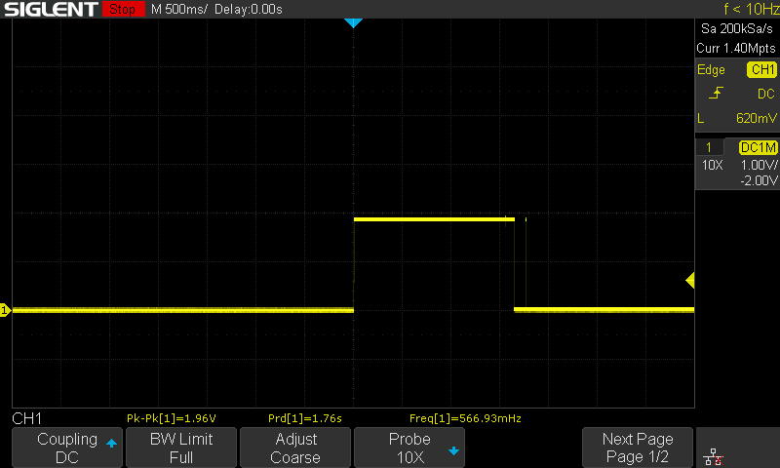Click the Edge trigger type label
The width and height of the screenshot is (780, 468).
[711, 69]
